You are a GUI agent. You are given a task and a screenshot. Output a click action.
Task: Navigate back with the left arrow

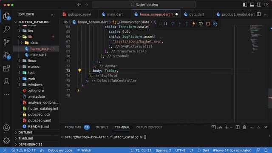tap(79, 5)
